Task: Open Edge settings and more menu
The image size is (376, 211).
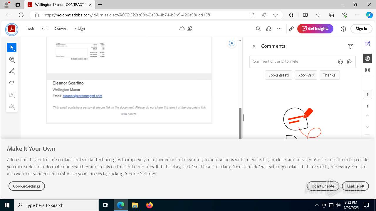Action: point(357,15)
